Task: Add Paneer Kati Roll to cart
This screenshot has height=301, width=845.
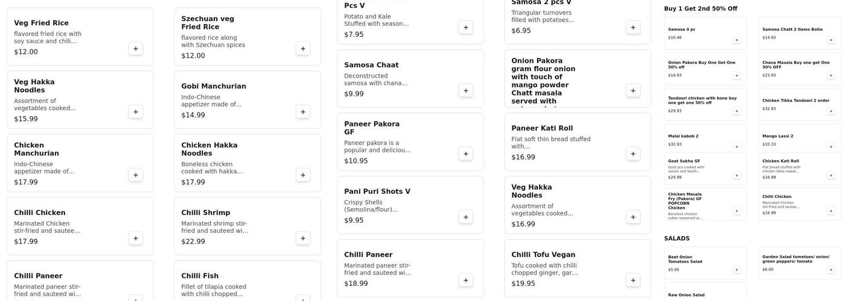Action: pyautogui.click(x=633, y=154)
